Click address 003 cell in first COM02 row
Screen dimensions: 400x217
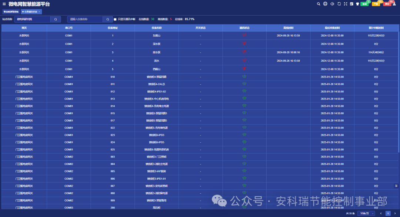pyautogui.click(x=113, y=157)
